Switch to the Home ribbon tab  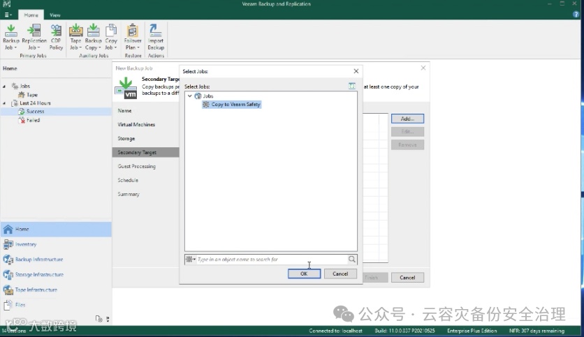click(x=31, y=15)
